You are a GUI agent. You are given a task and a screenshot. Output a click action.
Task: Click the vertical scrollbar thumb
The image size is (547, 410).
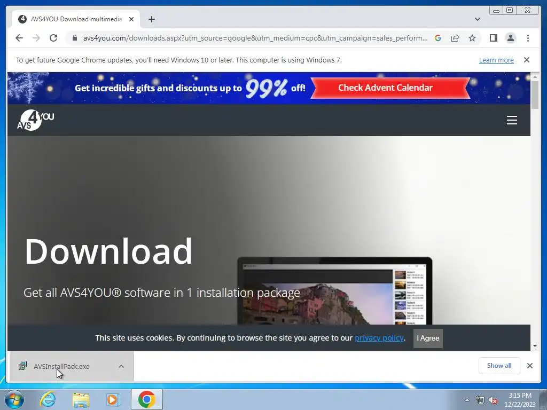coord(535,95)
